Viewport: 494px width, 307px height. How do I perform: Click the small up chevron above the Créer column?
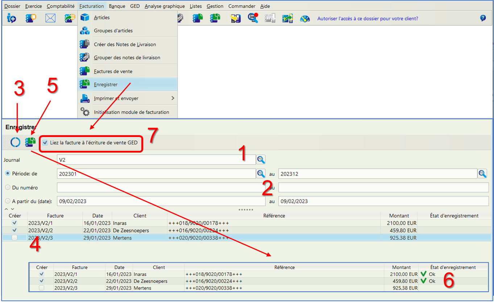click(6, 209)
